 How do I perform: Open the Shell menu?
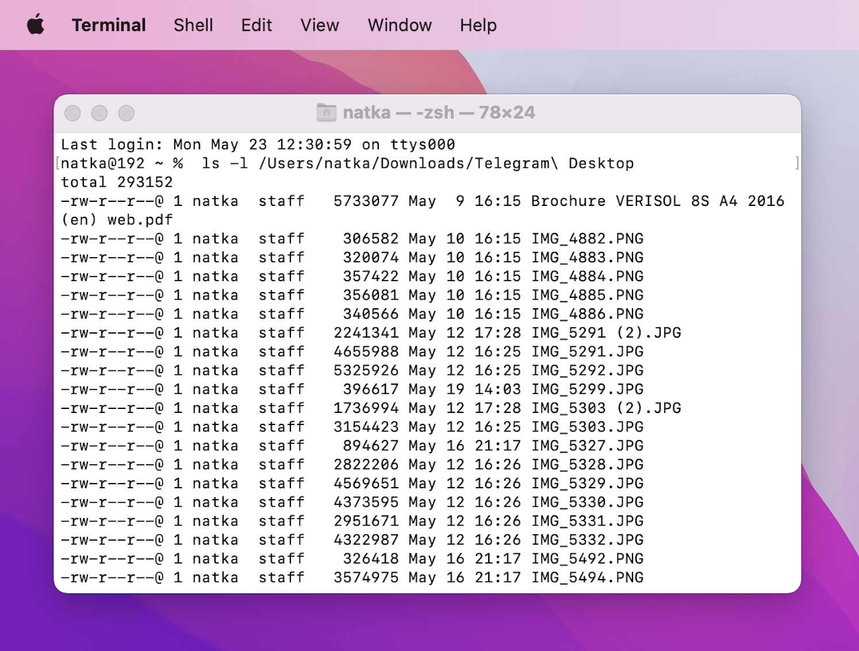[193, 25]
